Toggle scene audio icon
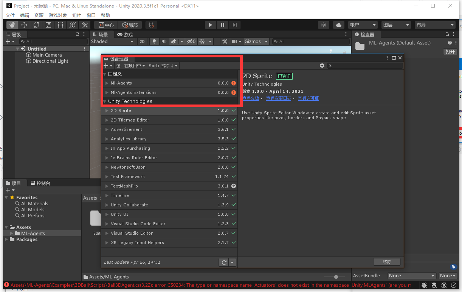The height and width of the screenshot is (292, 462). point(164,41)
